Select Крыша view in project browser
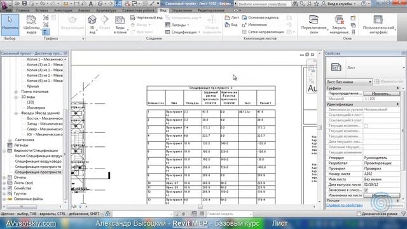Viewport: 407px width, 229px height. pos(33,87)
